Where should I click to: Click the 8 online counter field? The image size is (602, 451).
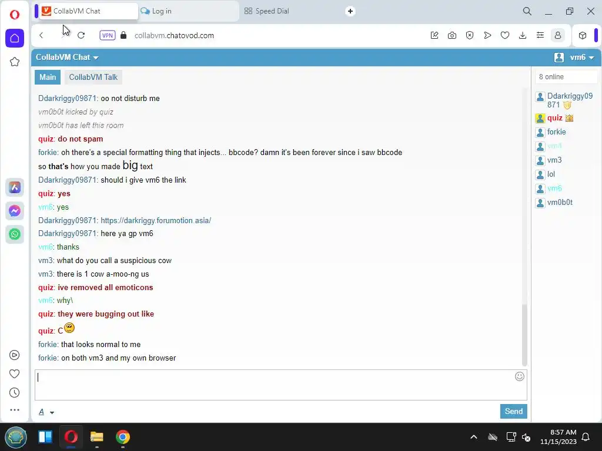coord(566,77)
